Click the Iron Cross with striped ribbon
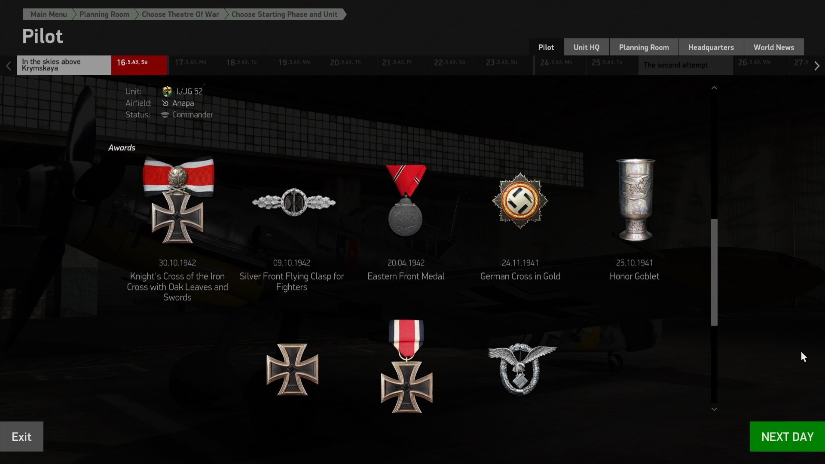 [x=406, y=366]
